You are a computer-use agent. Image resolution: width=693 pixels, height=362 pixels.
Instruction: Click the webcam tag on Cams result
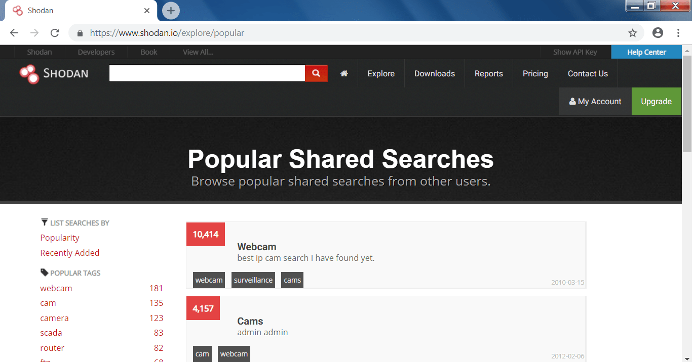[x=234, y=354]
